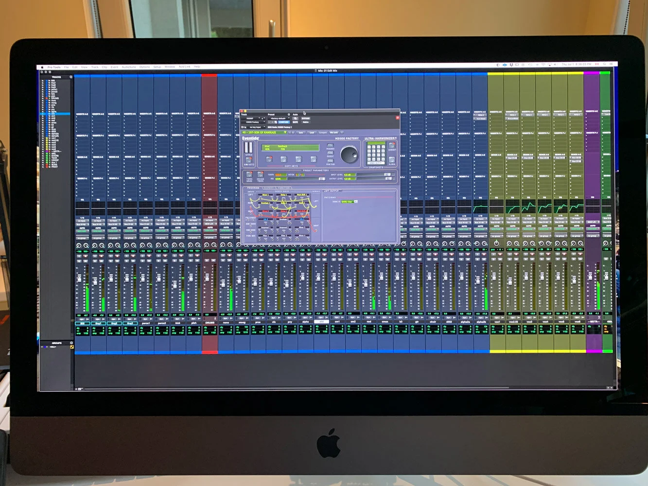Image resolution: width=648 pixels, height=486 pixels.
Task: Click the Expert button beside the display
Action: pyautogui.click(x=330, y=153)
